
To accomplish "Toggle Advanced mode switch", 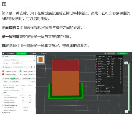I will coord(30,78).
